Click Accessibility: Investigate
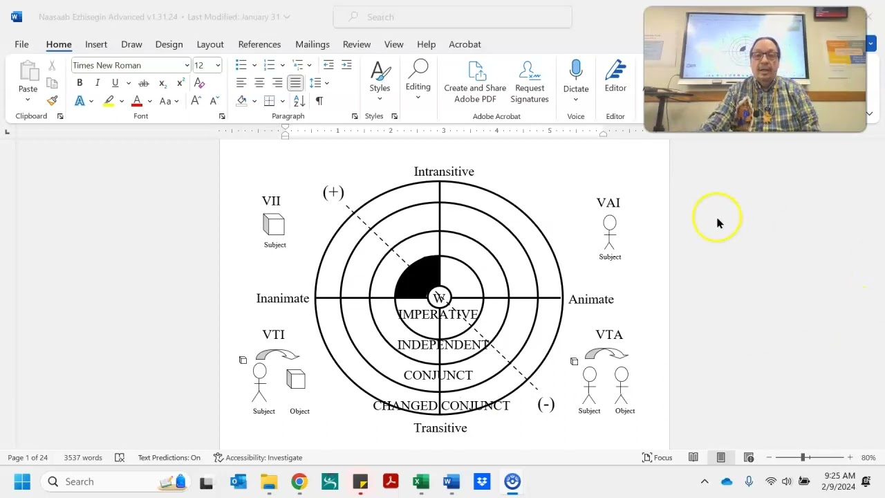 pyautogui.click(x=258, y=457)
